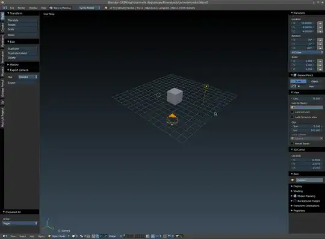325x239 pixels.
Task: Adjust the Clip Start value
Action: (307, 126)
